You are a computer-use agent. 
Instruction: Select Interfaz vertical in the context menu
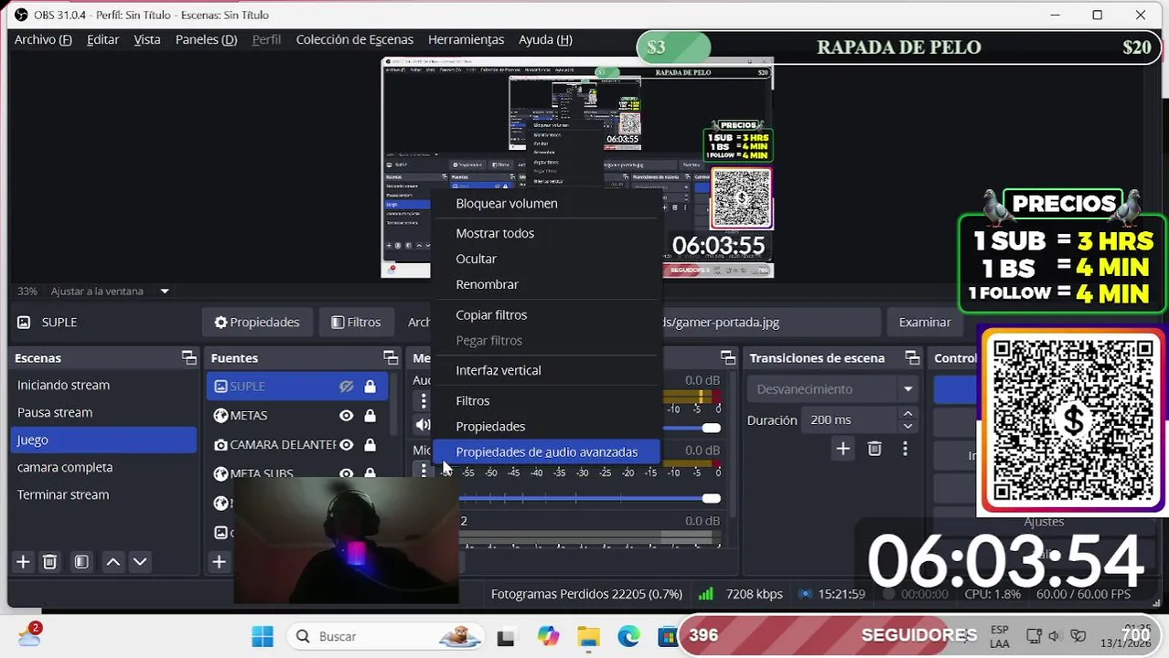point(546,370)
